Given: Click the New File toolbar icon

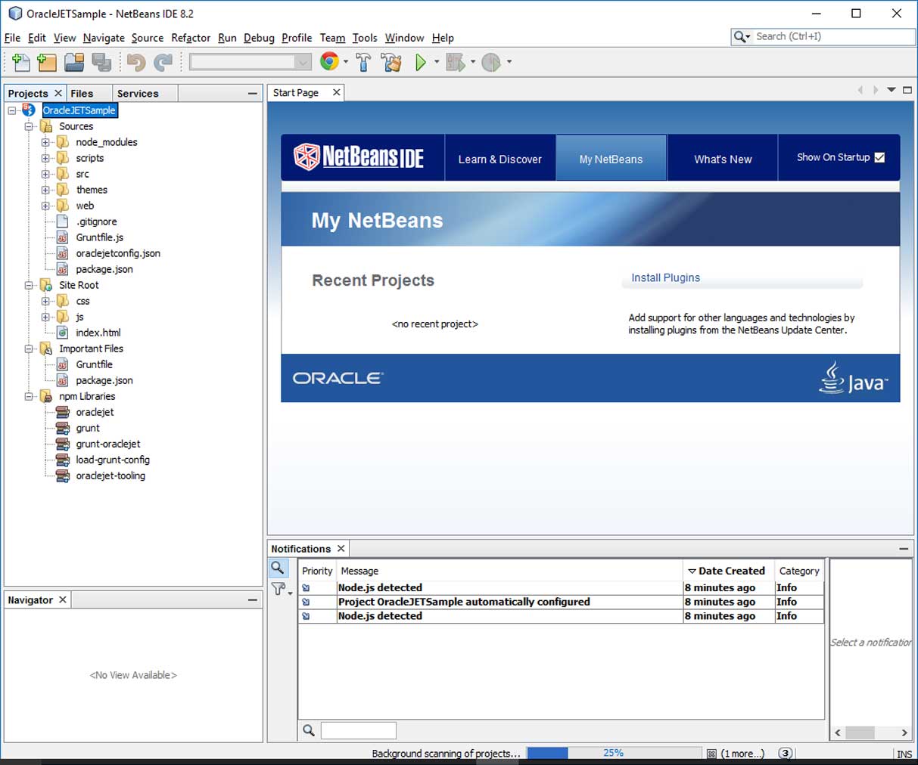Looking at the screenshot, I should (21, 63).
